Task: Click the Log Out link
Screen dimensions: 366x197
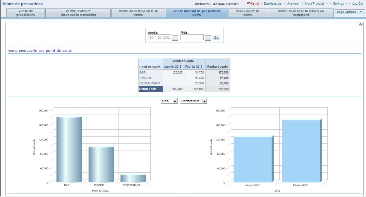Action: coord(357,3)
